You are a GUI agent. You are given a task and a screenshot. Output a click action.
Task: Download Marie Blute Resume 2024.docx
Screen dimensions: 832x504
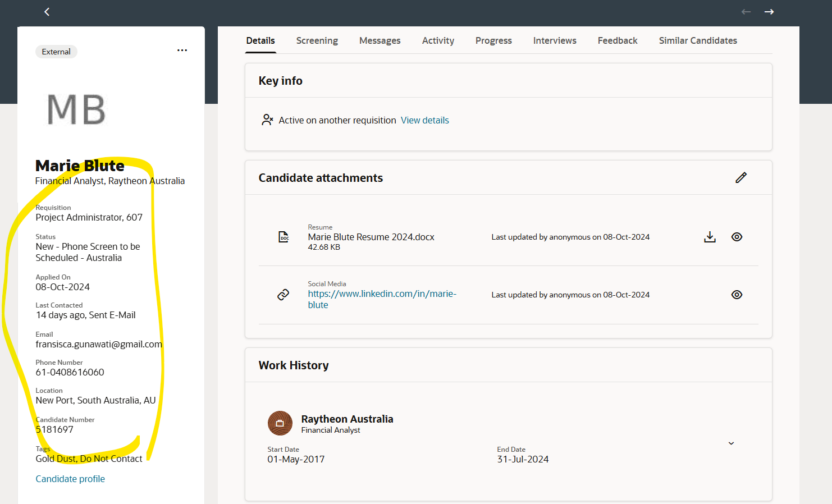710,237
